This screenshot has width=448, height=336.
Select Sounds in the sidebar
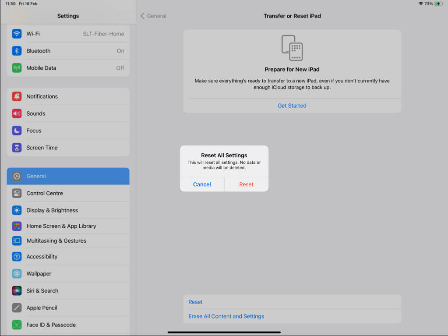coord(68,113)
